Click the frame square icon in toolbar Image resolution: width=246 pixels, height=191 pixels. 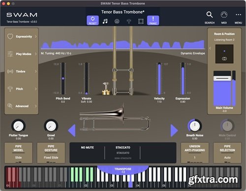click(x=141, y=21)
